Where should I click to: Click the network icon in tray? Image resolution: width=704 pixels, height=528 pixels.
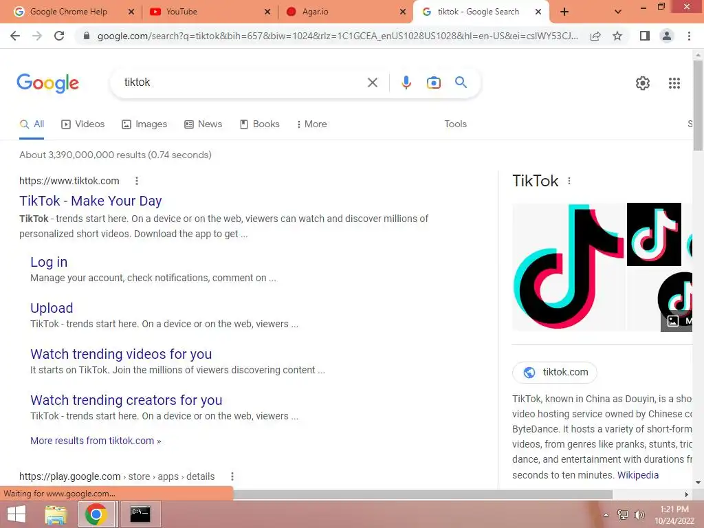click(x=622, y=515)
